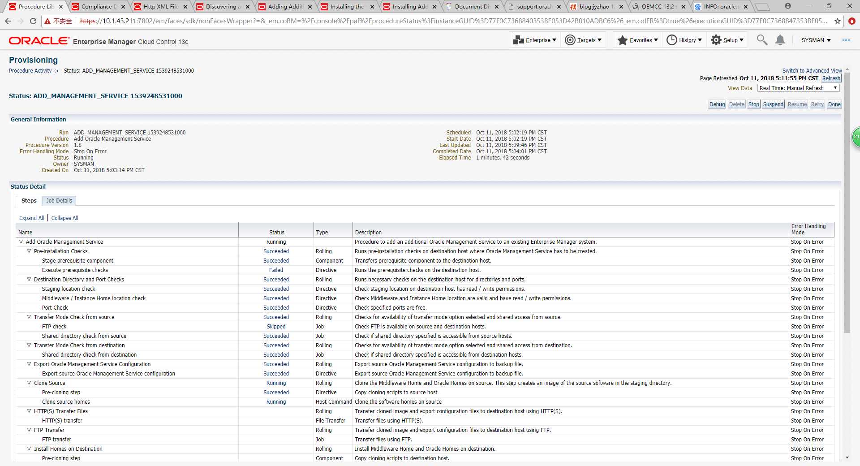This screenshot has width=860, height=466.
Task: Go back using browser back arrow
Action: (8, 21)
